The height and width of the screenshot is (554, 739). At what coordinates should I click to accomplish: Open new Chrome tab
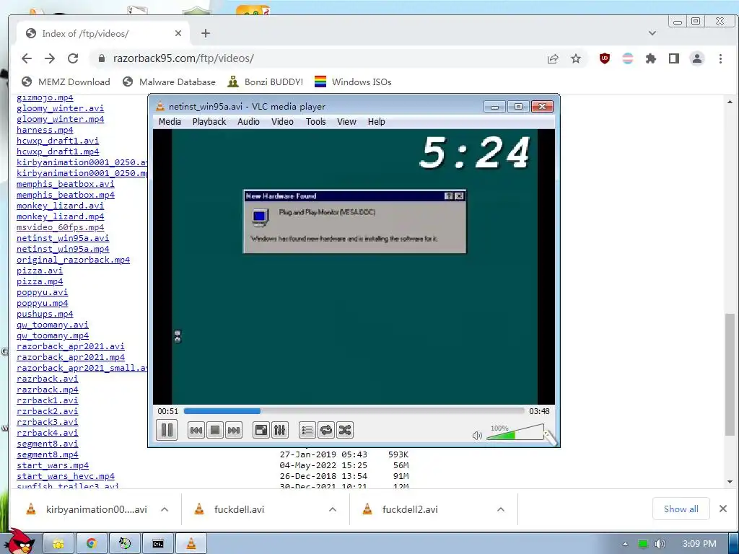pos(206,33)
